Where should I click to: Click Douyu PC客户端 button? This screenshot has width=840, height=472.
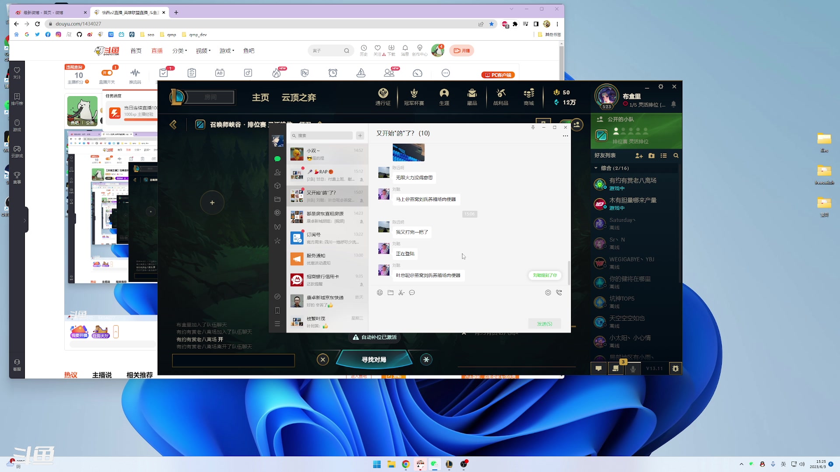coord(498,75)
